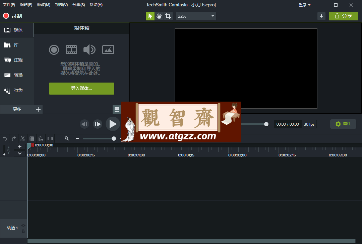Open the 文件(F) menu
This screenshot has width=362, height=244.
coord(9,5)
